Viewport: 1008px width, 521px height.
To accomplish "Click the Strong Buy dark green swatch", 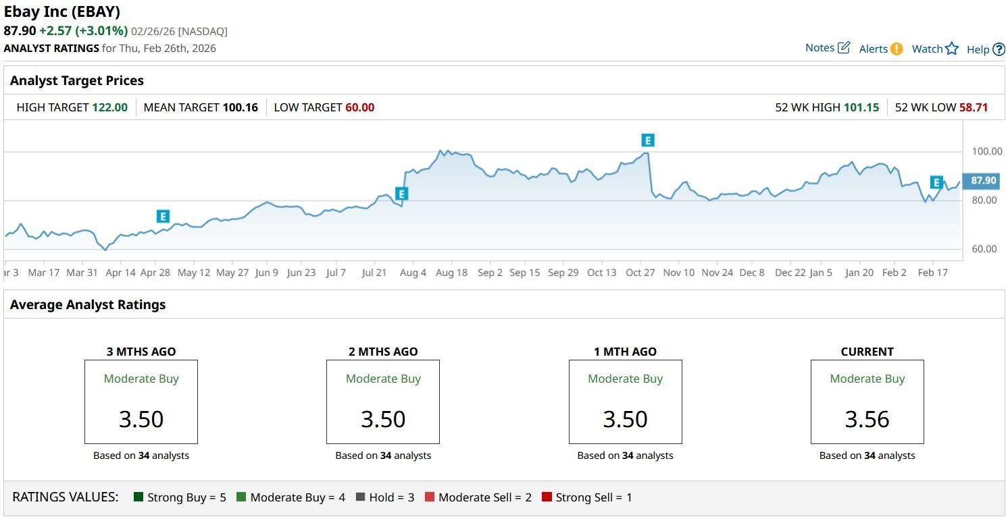I will pos(138,497).
